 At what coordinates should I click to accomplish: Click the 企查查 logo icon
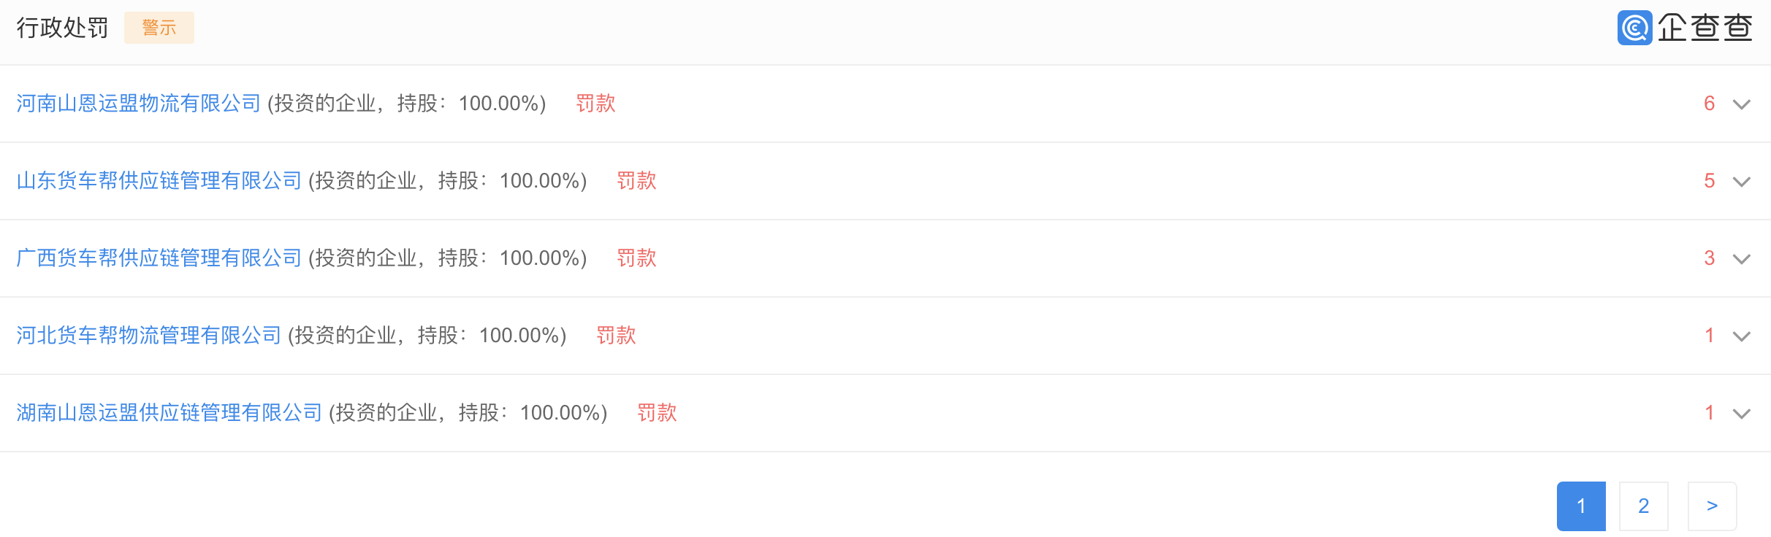[1634, 28]
